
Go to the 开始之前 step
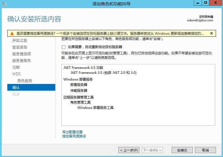pos(20,41)
